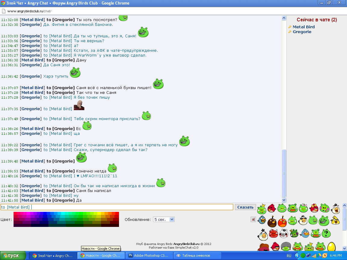The height and width of the screenshot is (260, 347).
Task: Insert the orange-red angry Bomb bird smiley
Action: click(x=282, y=221)
